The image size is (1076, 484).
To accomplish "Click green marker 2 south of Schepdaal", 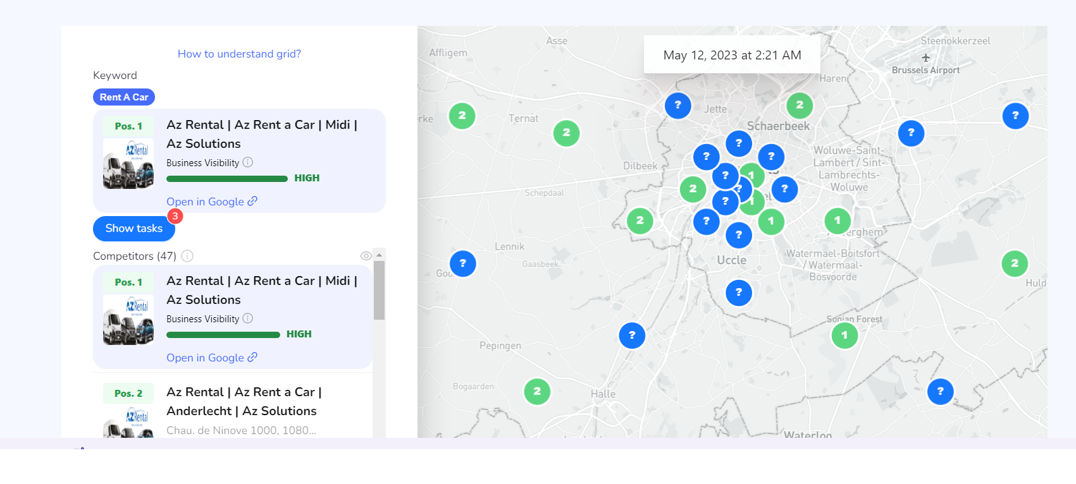I will (x=640, y=221).
